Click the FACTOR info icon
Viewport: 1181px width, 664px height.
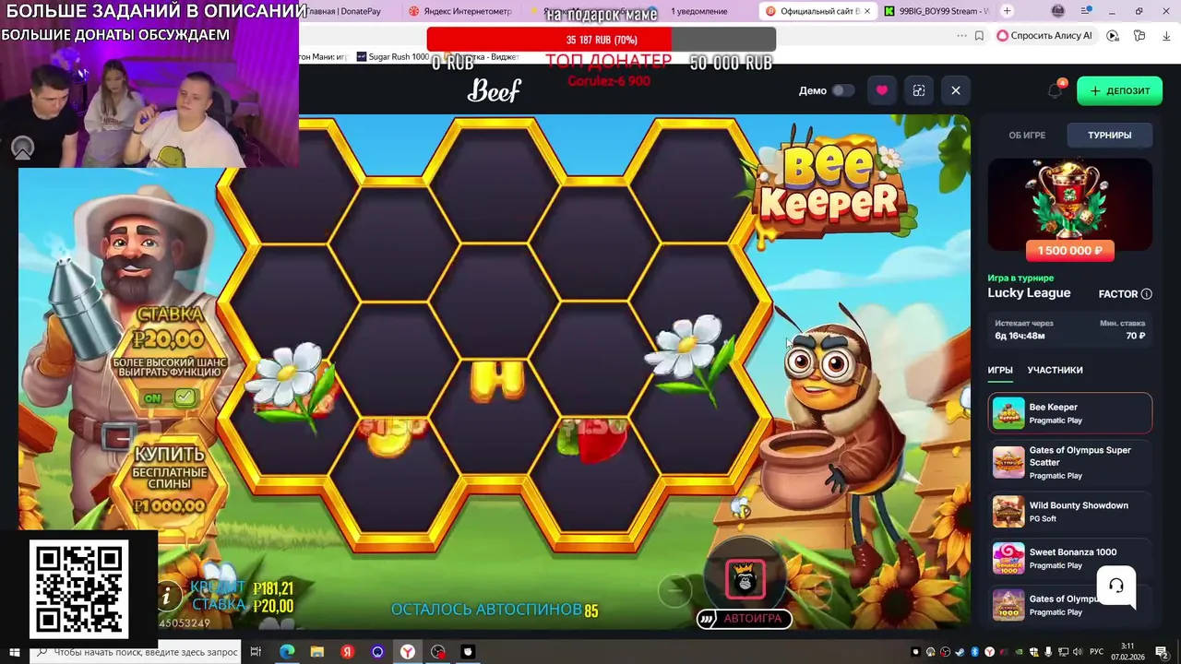(1147, 294)
